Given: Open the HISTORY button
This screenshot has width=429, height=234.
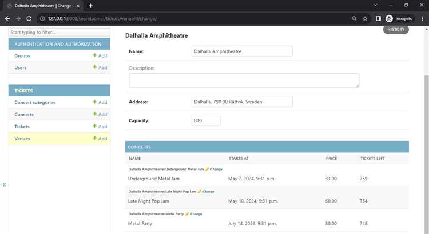Looking at the screenshot, I should point(396,30).
